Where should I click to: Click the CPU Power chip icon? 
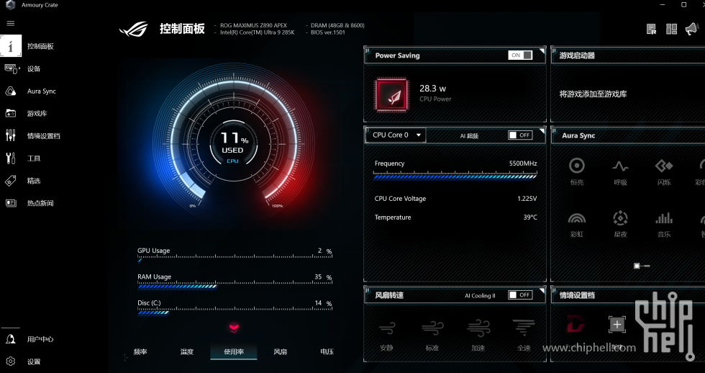[x=393, y=94]
